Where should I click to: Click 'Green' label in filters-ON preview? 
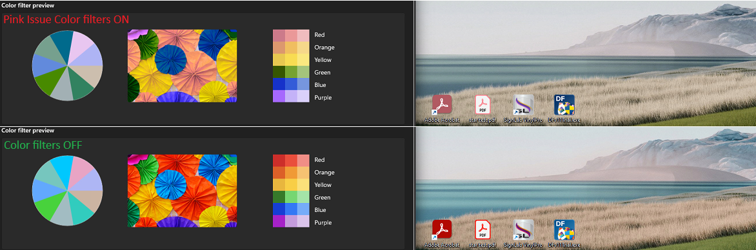pos(322,72)
